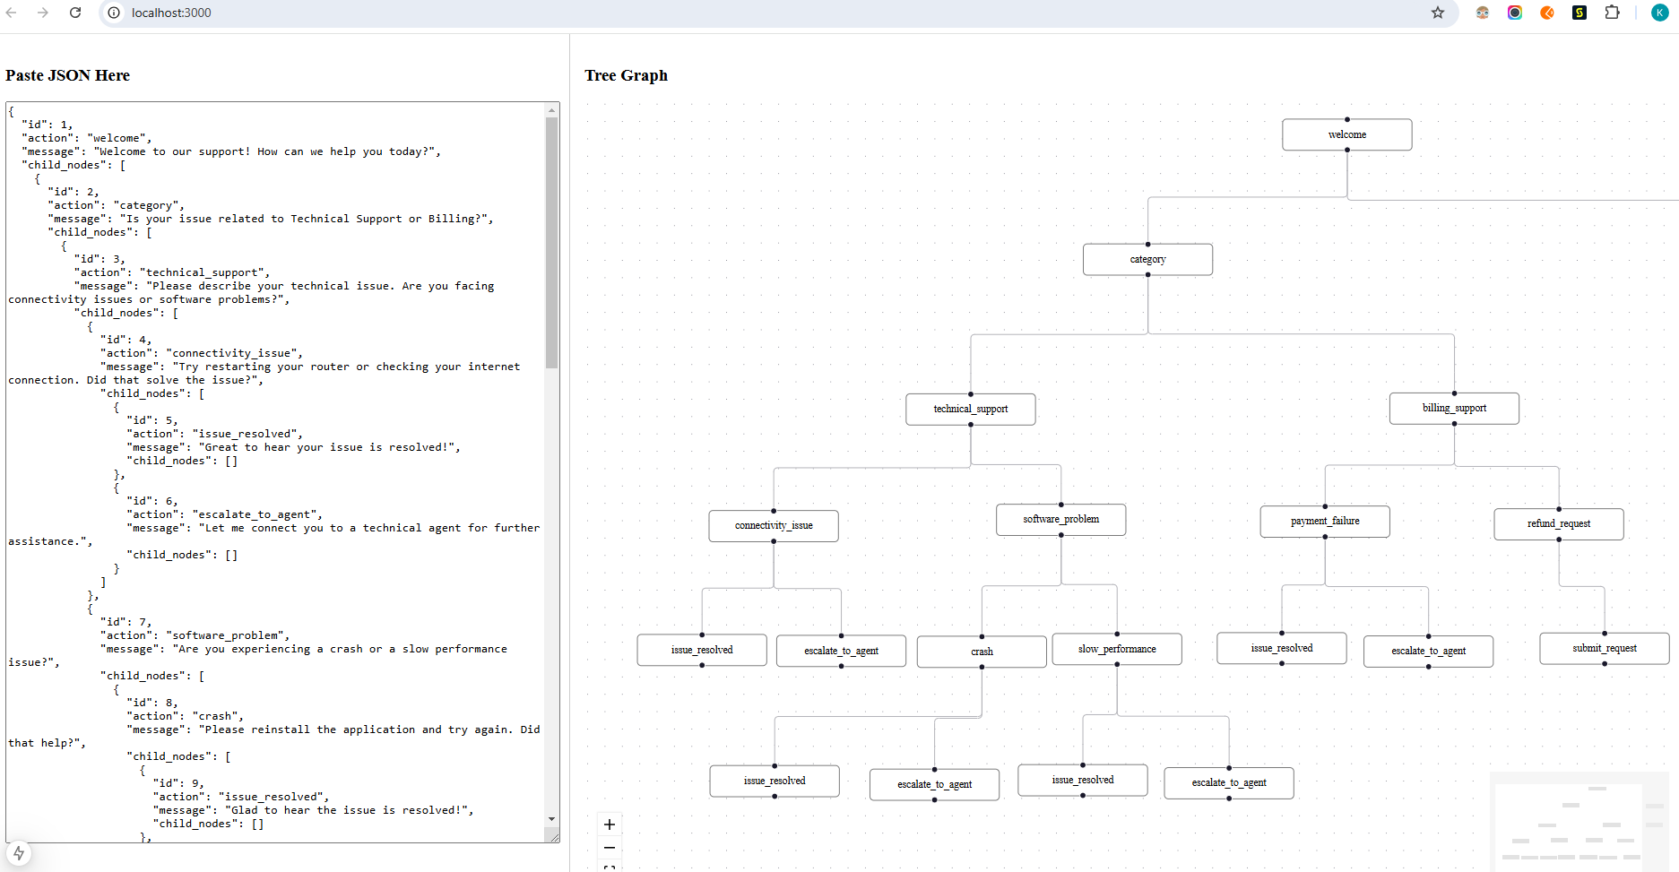Select the connectivity_issue node

774,525
